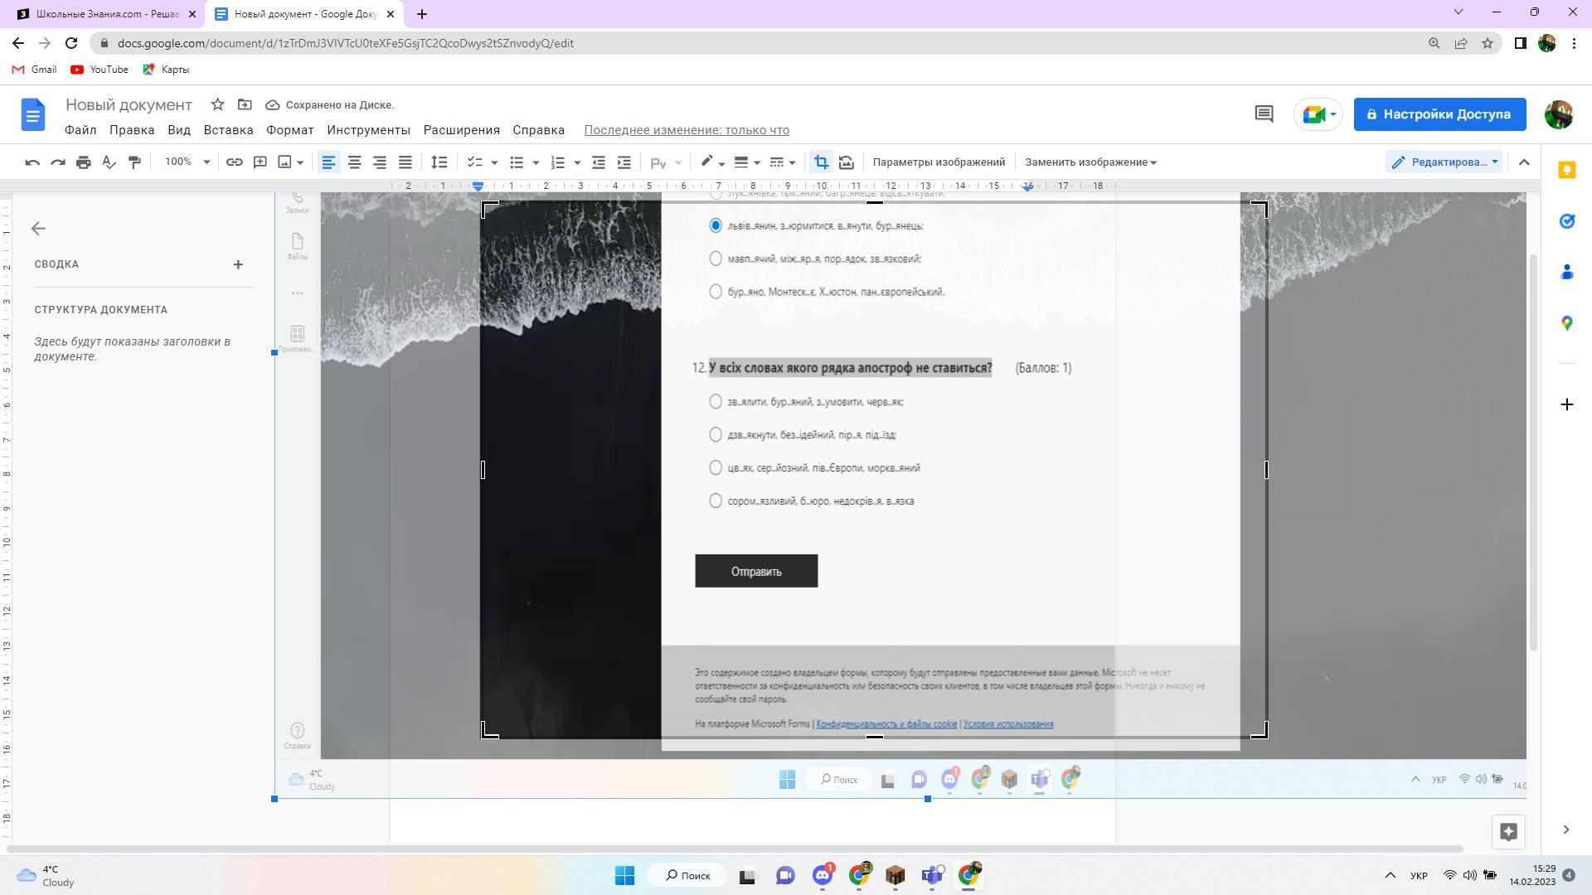
Task: Open the Расширения menu
Action: 462,130
